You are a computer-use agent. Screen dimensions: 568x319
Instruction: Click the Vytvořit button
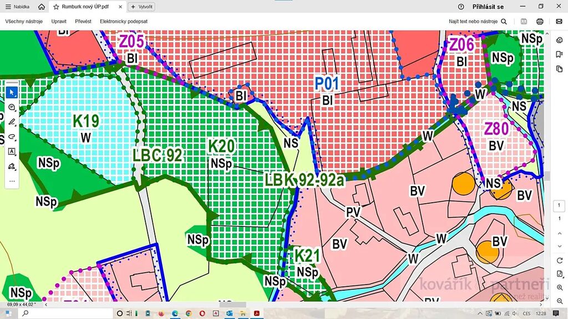(141, 7)
